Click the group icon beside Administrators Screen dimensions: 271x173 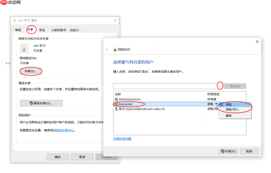pyautogui.click(x=116, y=99)
